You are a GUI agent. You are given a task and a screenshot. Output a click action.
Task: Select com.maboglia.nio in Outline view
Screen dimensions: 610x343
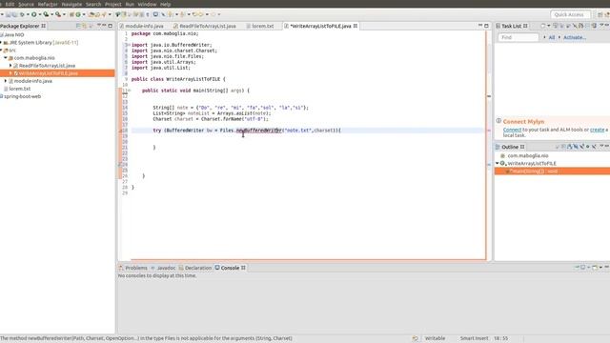[x=527, y=155]
